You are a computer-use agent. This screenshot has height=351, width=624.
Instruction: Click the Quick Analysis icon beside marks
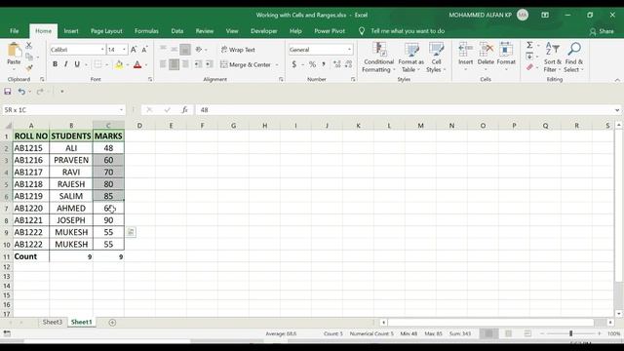point(131,232)
